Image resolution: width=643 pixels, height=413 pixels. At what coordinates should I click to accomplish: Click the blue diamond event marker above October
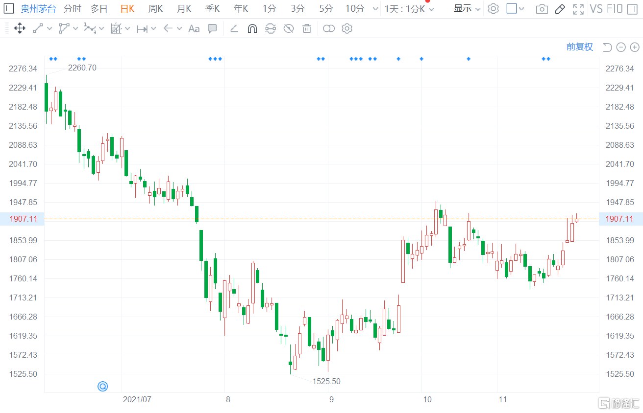pyautogui.click(x=421, y=59)
